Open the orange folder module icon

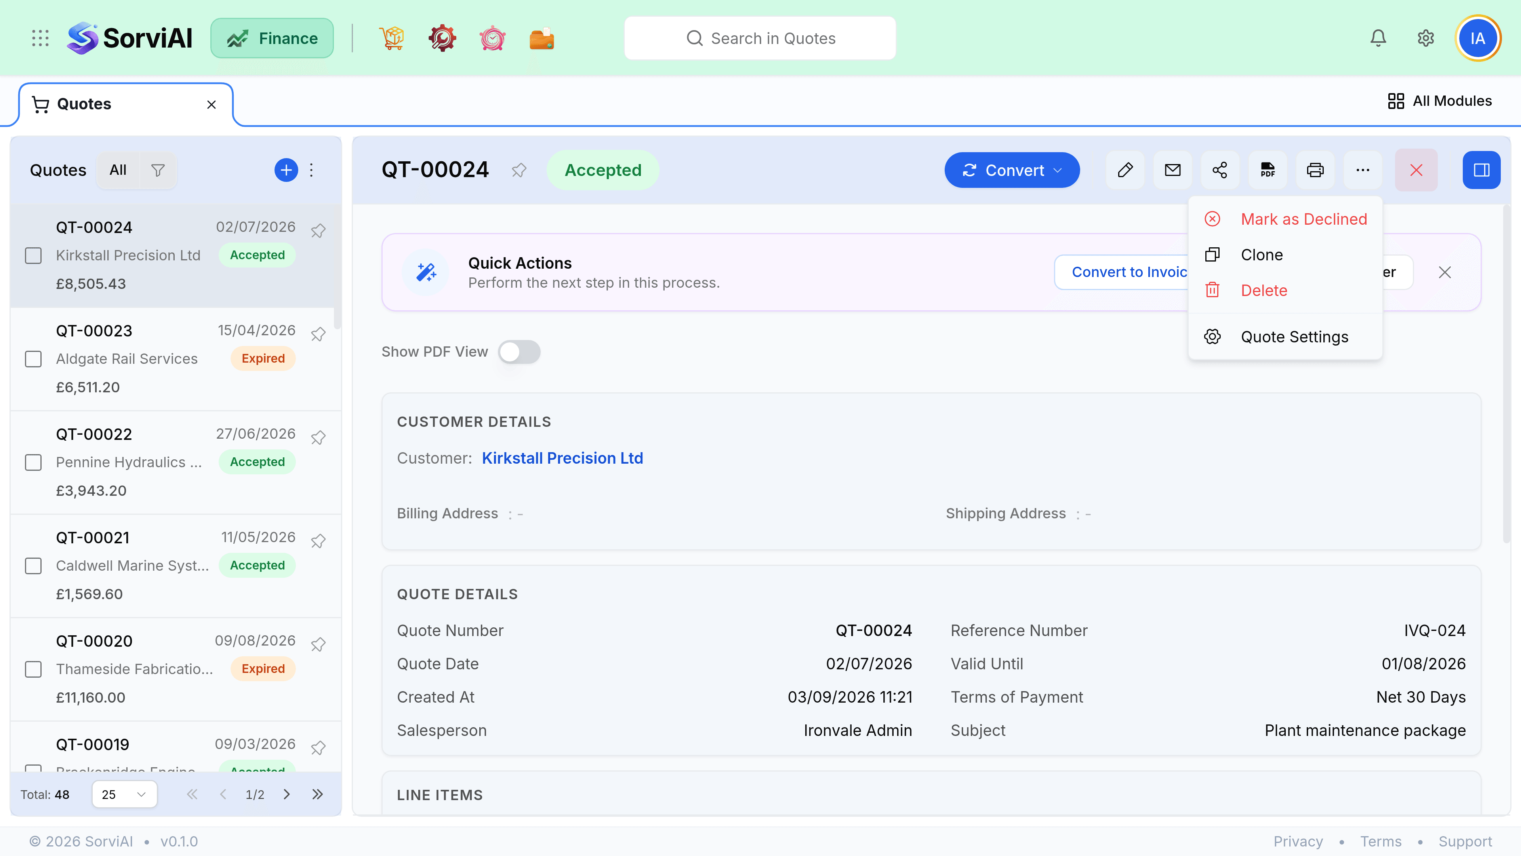click(541, 38)
